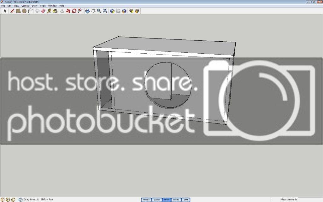The image size is (323, 202).
Task: Click the Share Model icon
Action: pyautogui.click(x=137, y=11)
